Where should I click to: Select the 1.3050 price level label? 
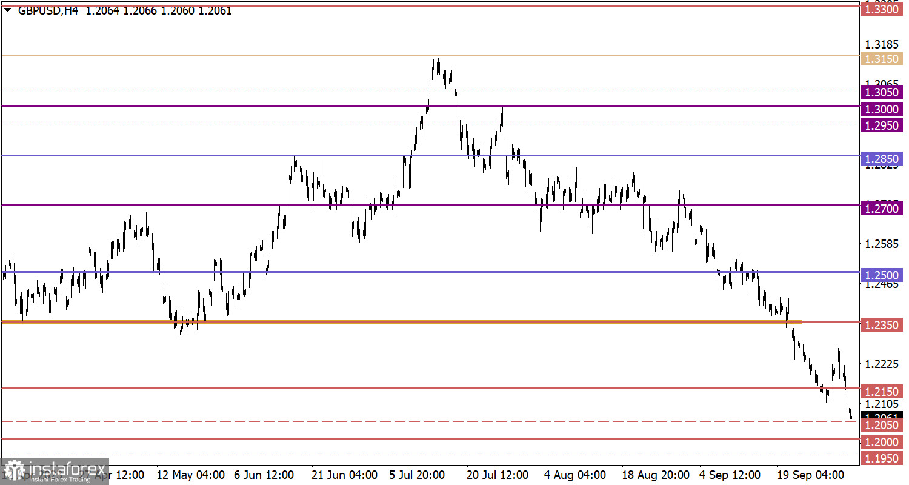click(882, 92)
